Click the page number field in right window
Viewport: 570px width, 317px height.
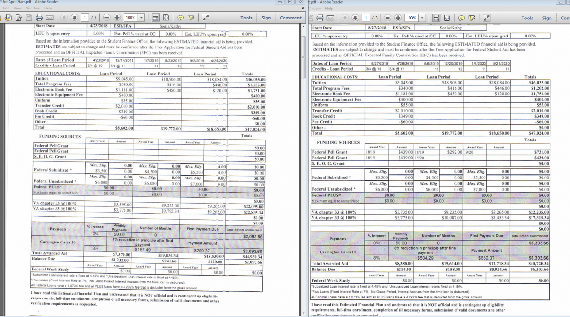(365, 18)
